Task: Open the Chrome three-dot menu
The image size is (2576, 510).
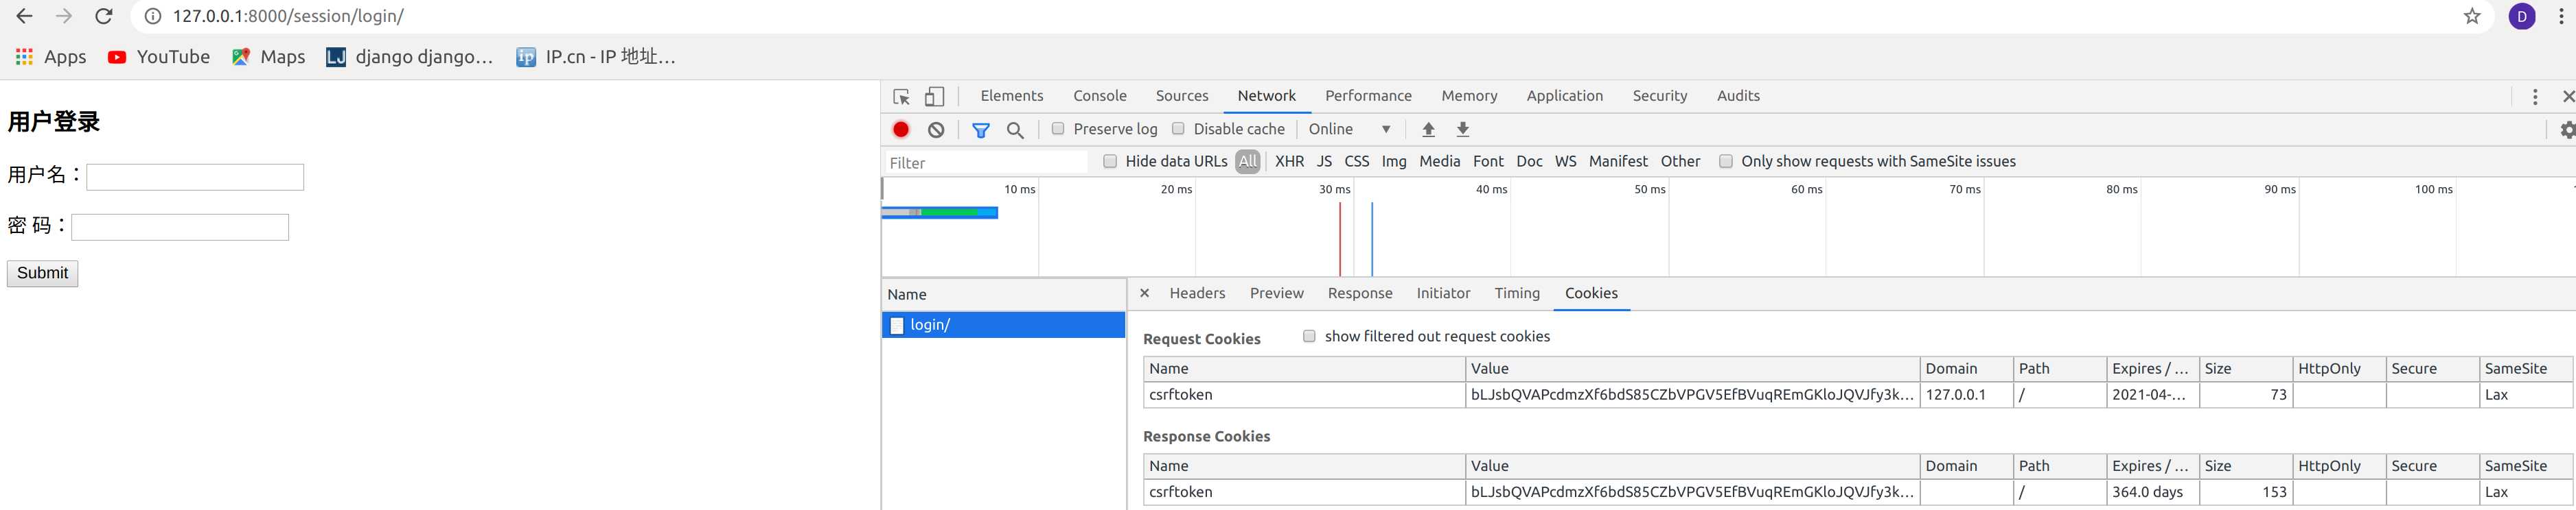Action: (x=2561, y=16)
